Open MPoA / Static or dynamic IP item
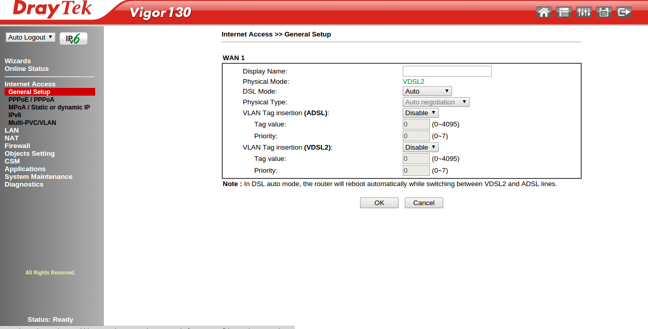Image resolution: width=648 pixels, height=329 pixels. pyautogui.click(x=49, y=107)
